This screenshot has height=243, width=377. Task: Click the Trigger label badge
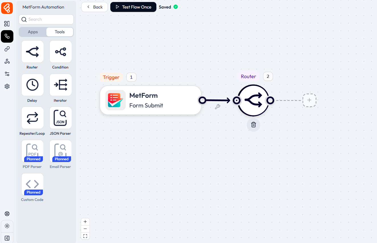click(x=111, y=77)
